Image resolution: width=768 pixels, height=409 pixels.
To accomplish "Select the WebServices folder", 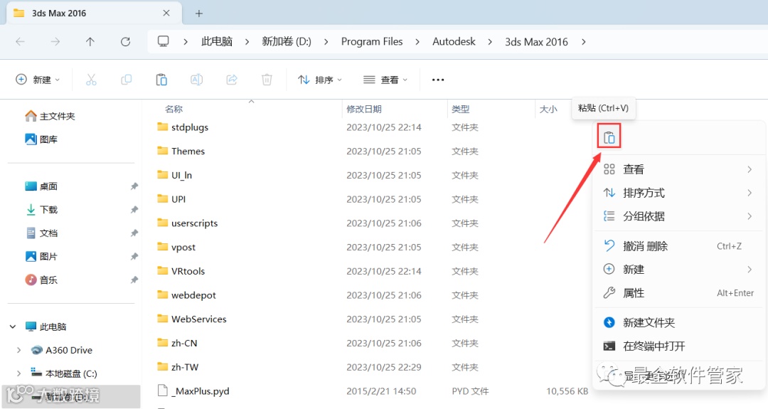I will coord(192,319).
